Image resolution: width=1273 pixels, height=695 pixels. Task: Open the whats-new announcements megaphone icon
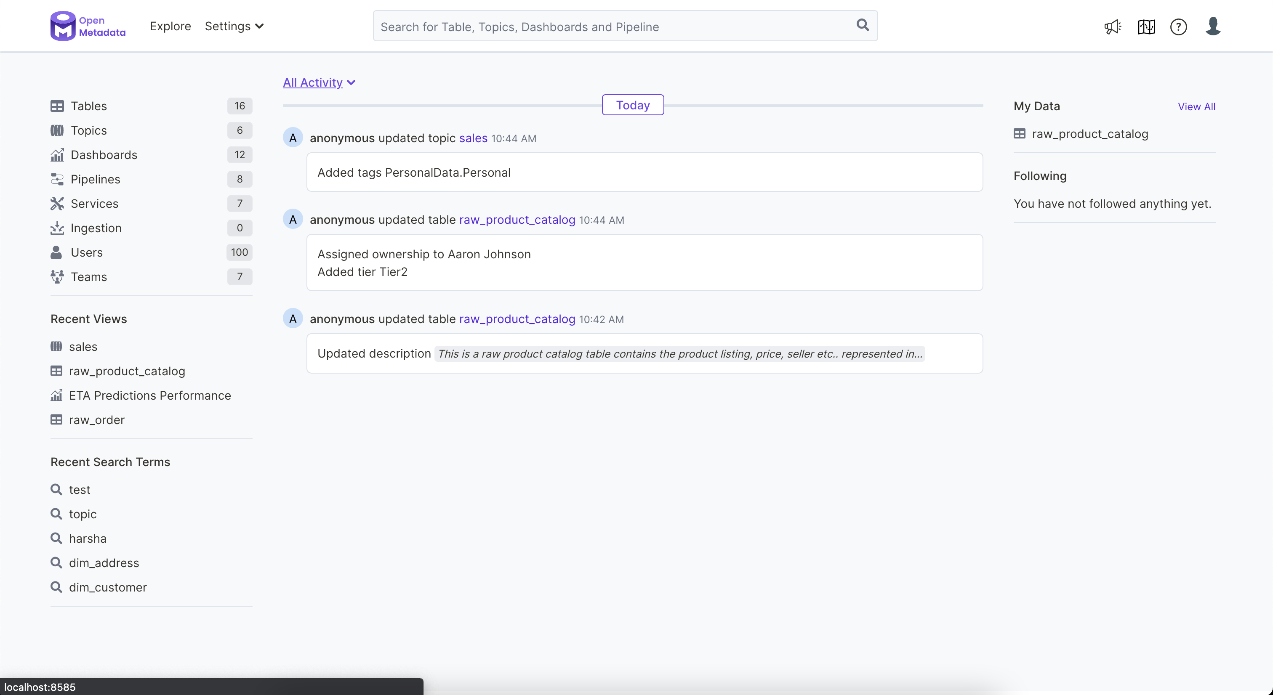1112,27
